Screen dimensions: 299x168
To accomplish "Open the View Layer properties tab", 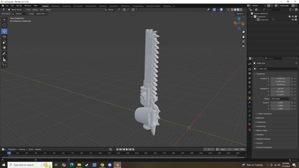I will click(250, 78).
